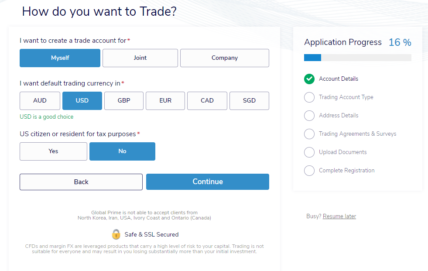The image size is (428, 271).
Task: Click the green Account Details checkmark icon
Action: point(309,79)
